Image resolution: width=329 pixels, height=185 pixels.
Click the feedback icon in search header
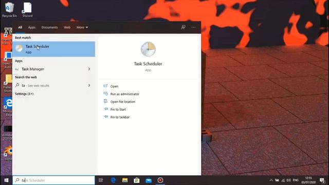(x=183, y=27)
